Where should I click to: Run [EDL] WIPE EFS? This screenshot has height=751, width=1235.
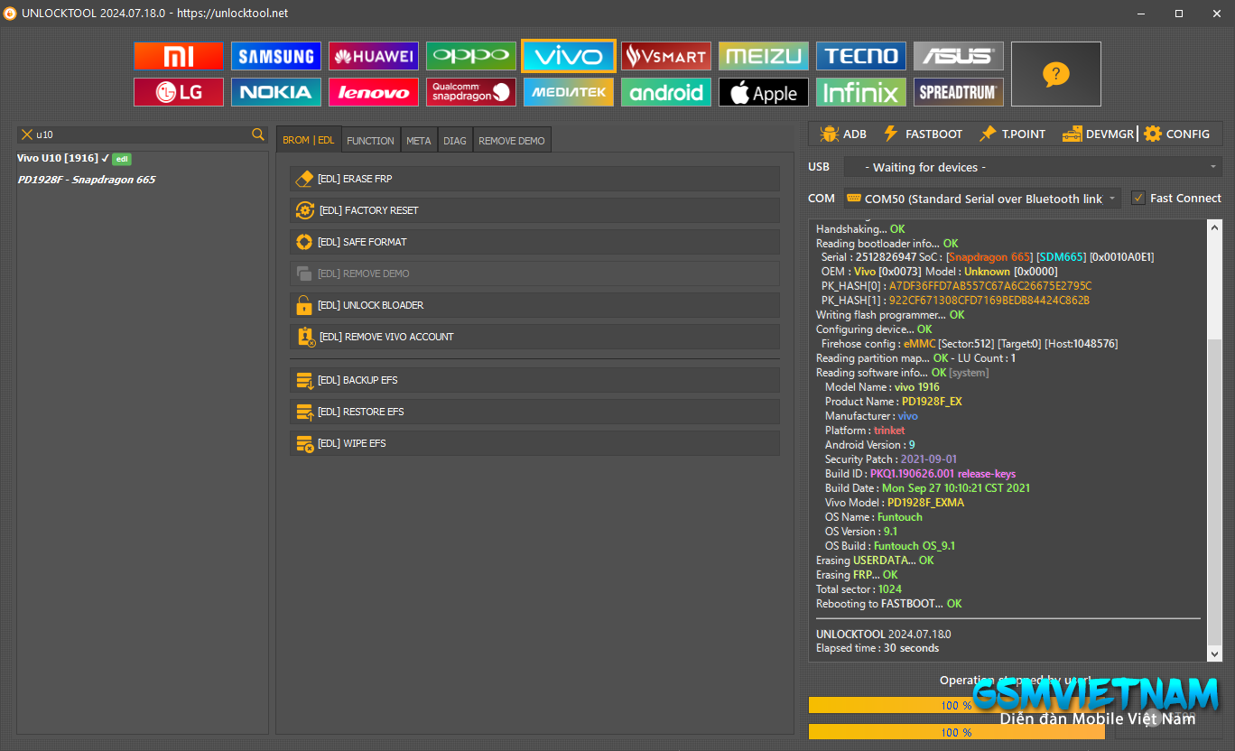pyautogui.click(x=534, y=443)
